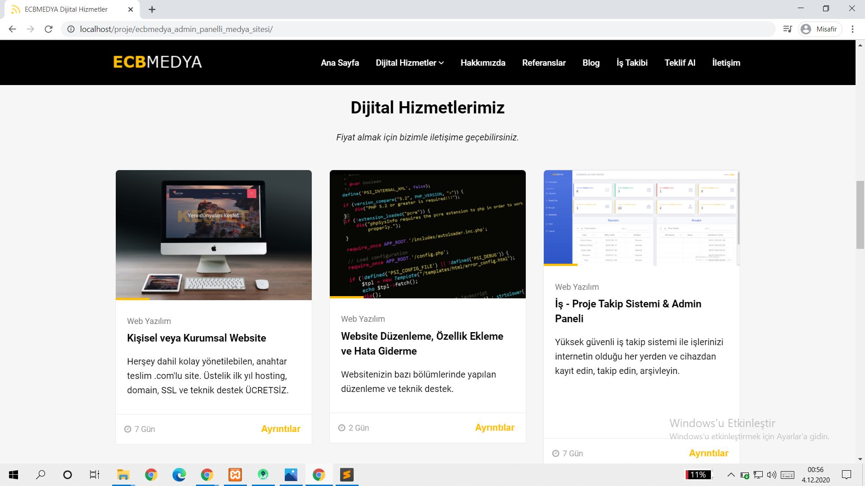
Task: Click the site info icon in the address bar
Action: 71,29
